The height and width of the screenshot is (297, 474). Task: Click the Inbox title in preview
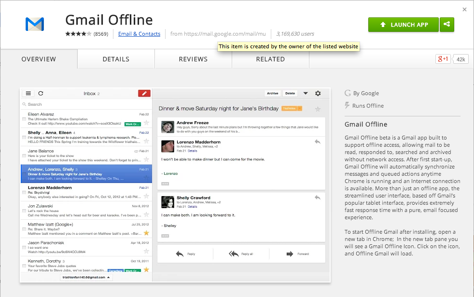click(x=89, y=94)
